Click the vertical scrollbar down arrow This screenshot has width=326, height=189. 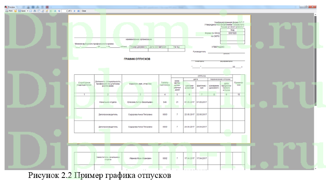(315, 168)
